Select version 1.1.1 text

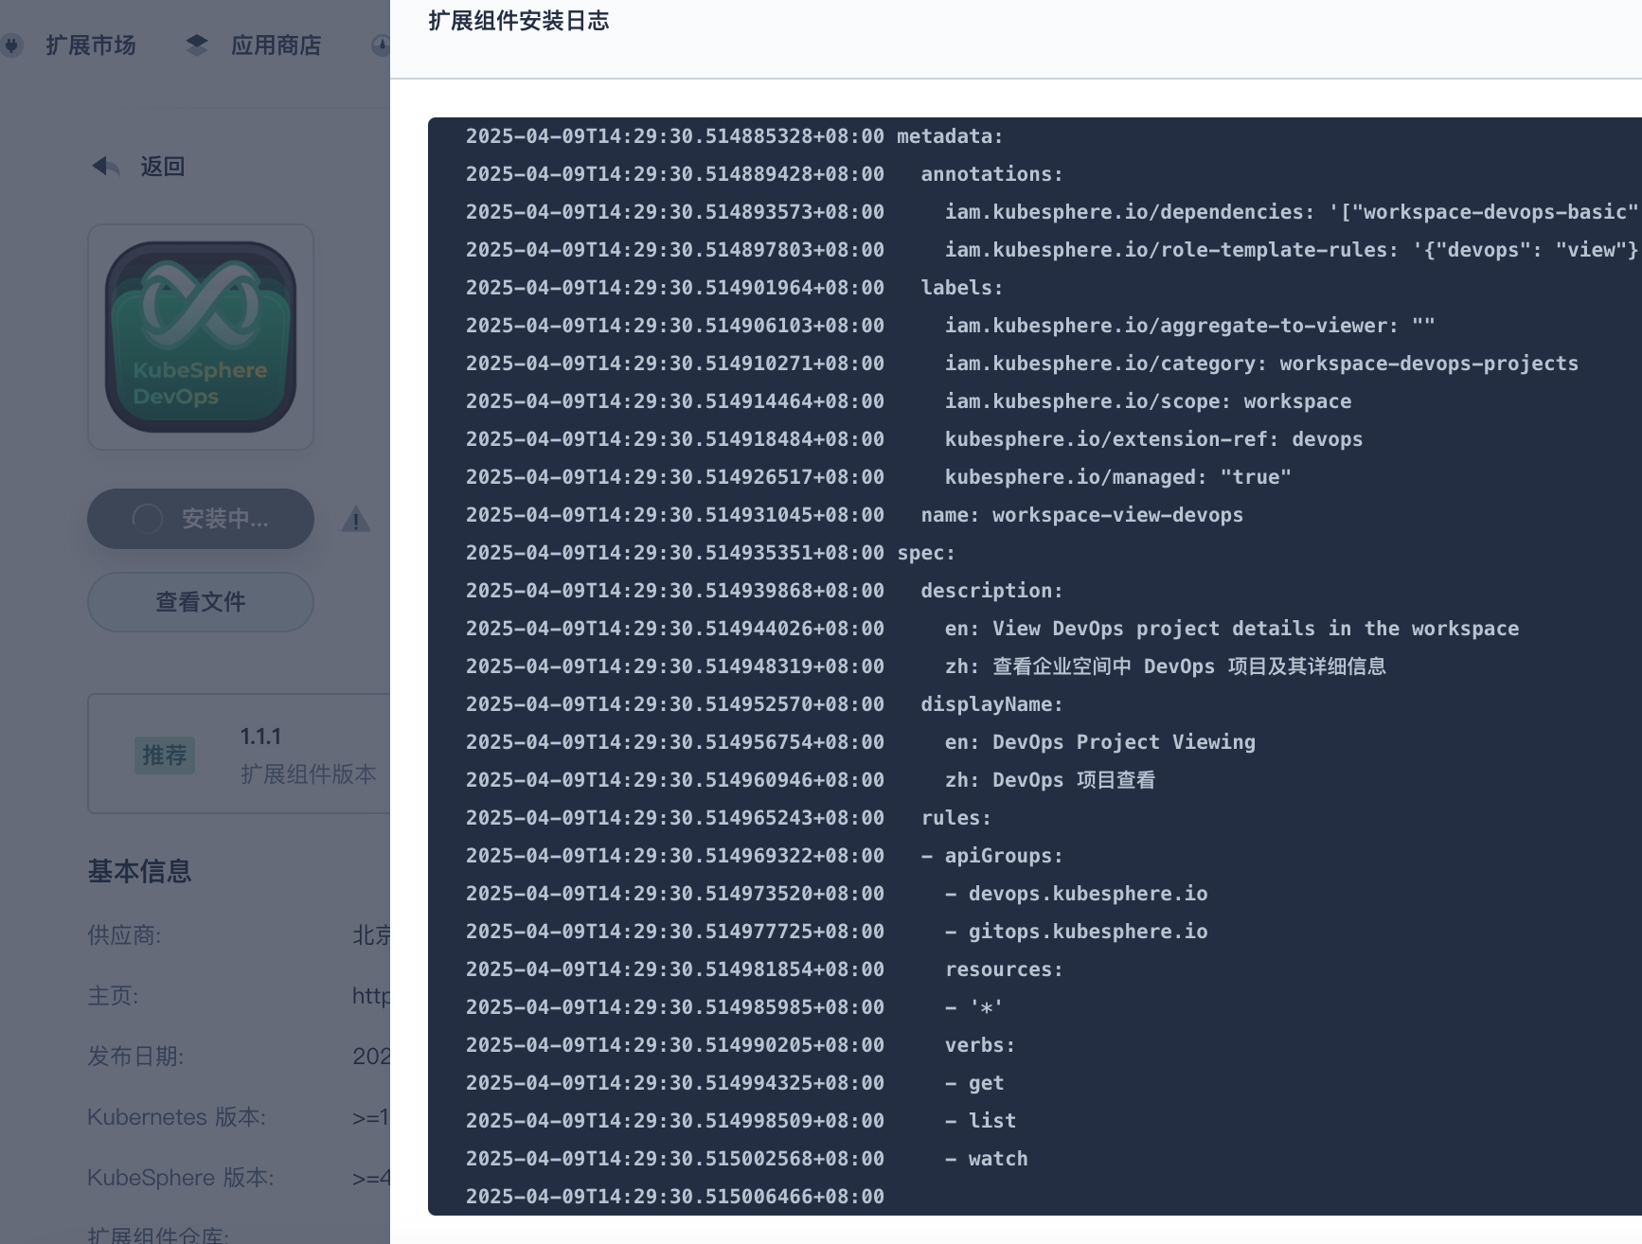[x=260, y=737]
